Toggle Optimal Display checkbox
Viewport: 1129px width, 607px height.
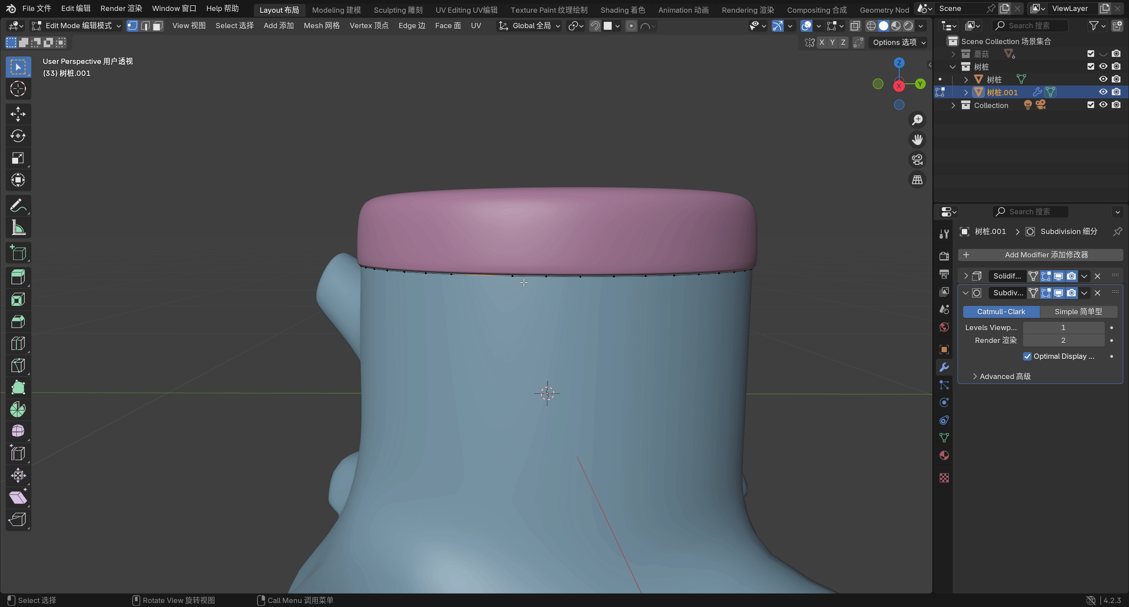click(x=1028, y=356)
